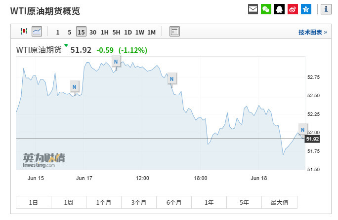Open the chart table view icon
338x220 pixels.
click(x=174, y=32)
